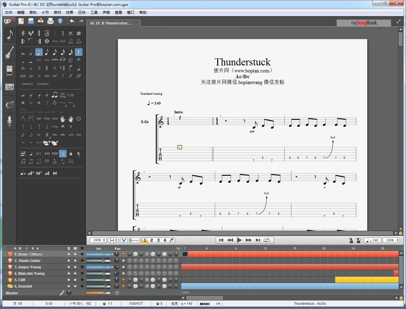This screenshot has width=406, height=309.
Task: Adjust the Studio Guitar volume slider
Action: tap(98, 261)
